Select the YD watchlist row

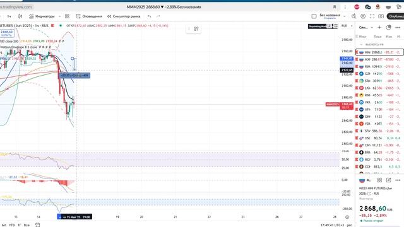(379, 124)
